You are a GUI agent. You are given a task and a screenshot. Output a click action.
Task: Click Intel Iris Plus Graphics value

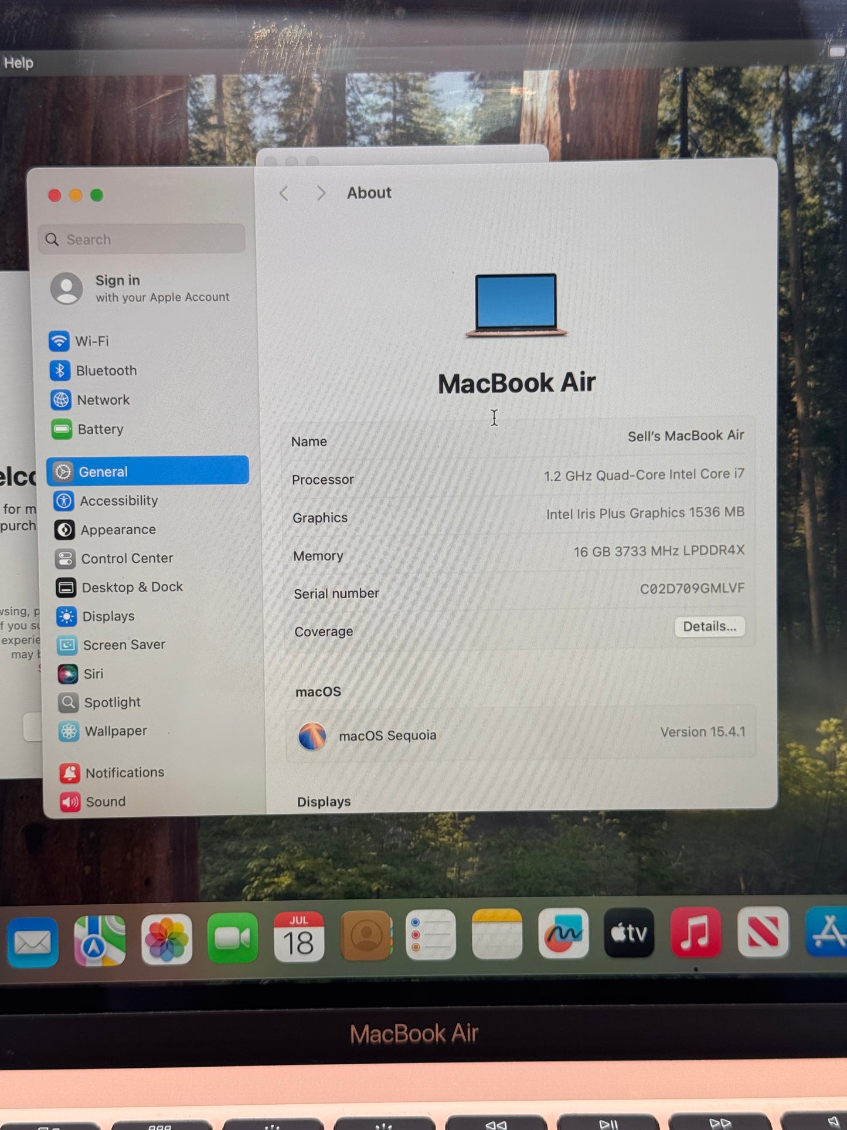[x=645, y=513]
